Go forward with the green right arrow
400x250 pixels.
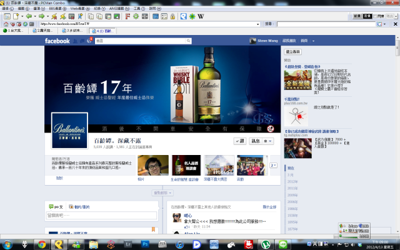[x=41, y=16]
